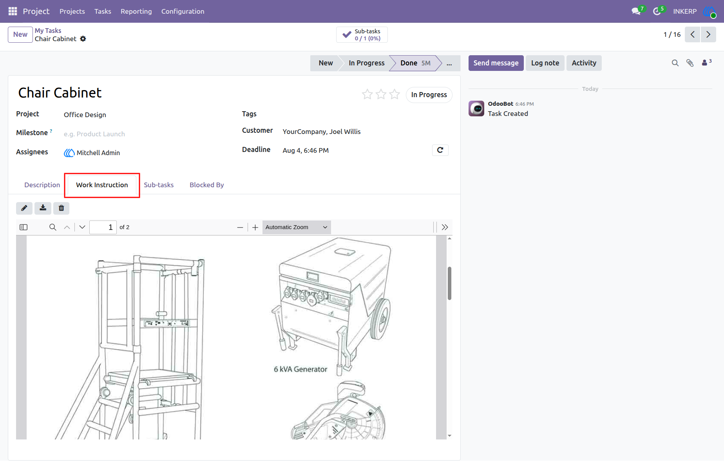Delete the work instruction PDF trash icon

click(62, 208)
